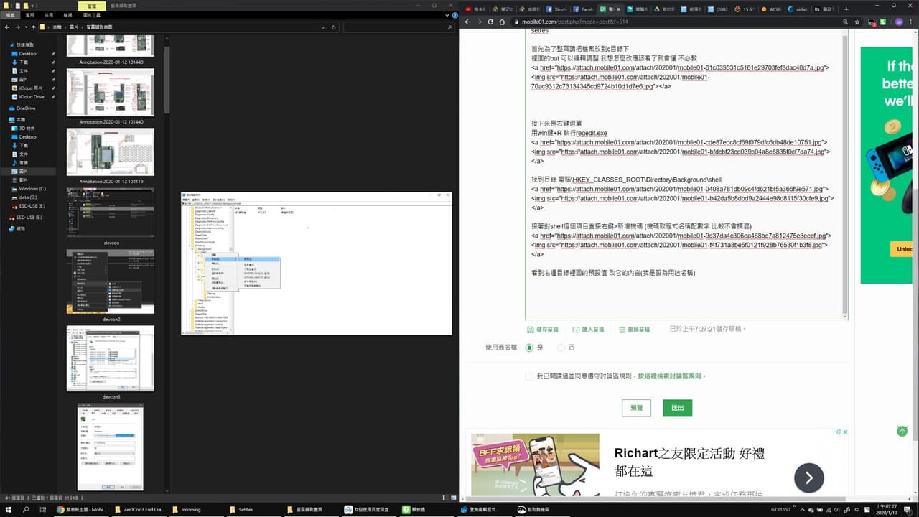Click the Chrome home icon
919x517 pixels.
click(503, 22)
